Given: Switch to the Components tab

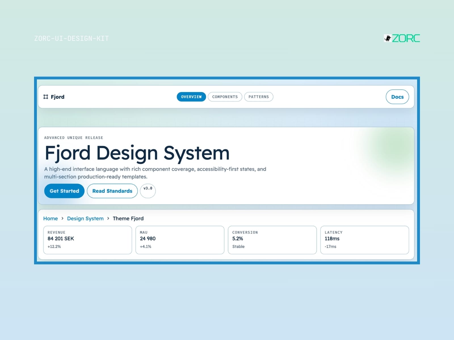Looking at the screenshot, I should click(x=225, y=97).
